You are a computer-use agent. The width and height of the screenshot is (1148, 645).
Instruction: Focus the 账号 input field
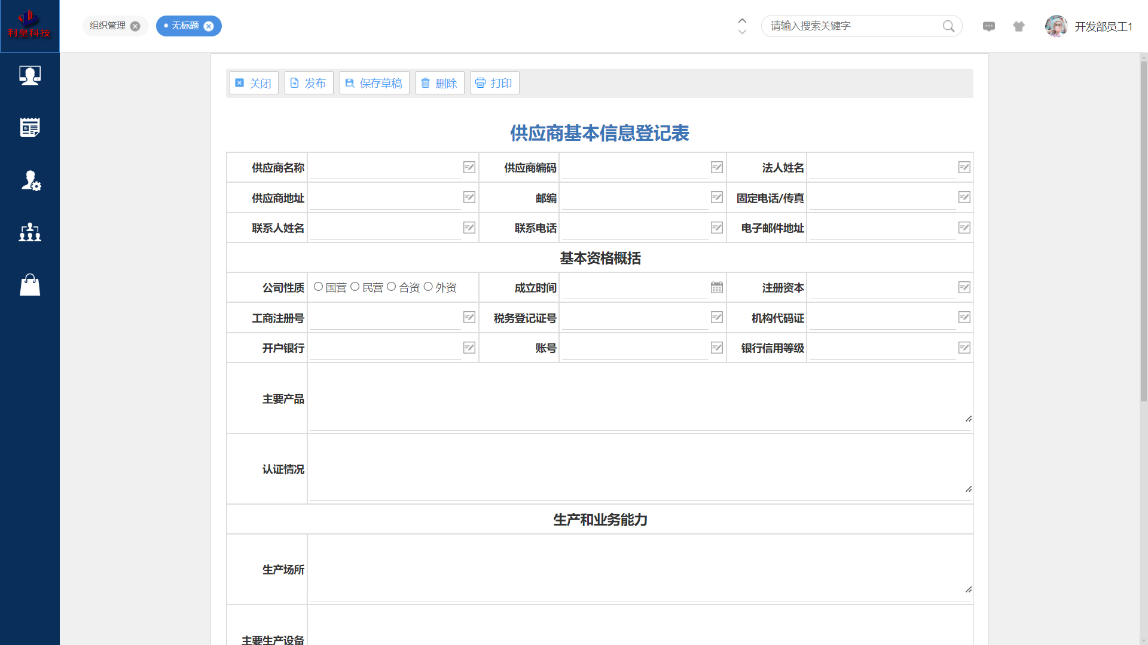click(x=634, y=348)
